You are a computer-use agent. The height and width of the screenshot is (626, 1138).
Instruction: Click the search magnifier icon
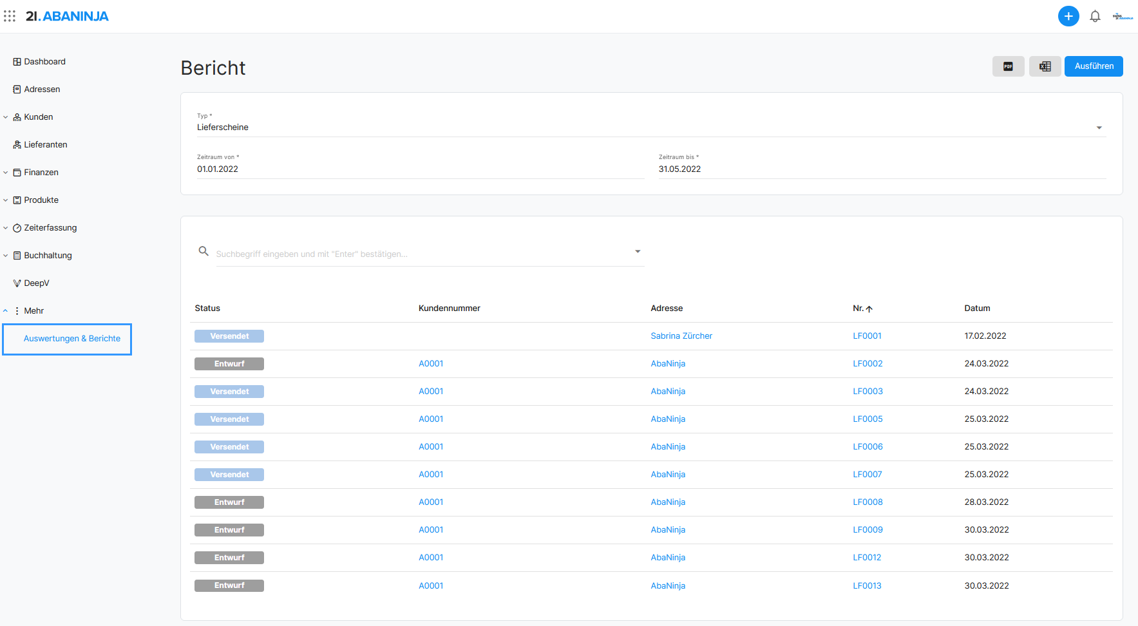coord(204,251)
